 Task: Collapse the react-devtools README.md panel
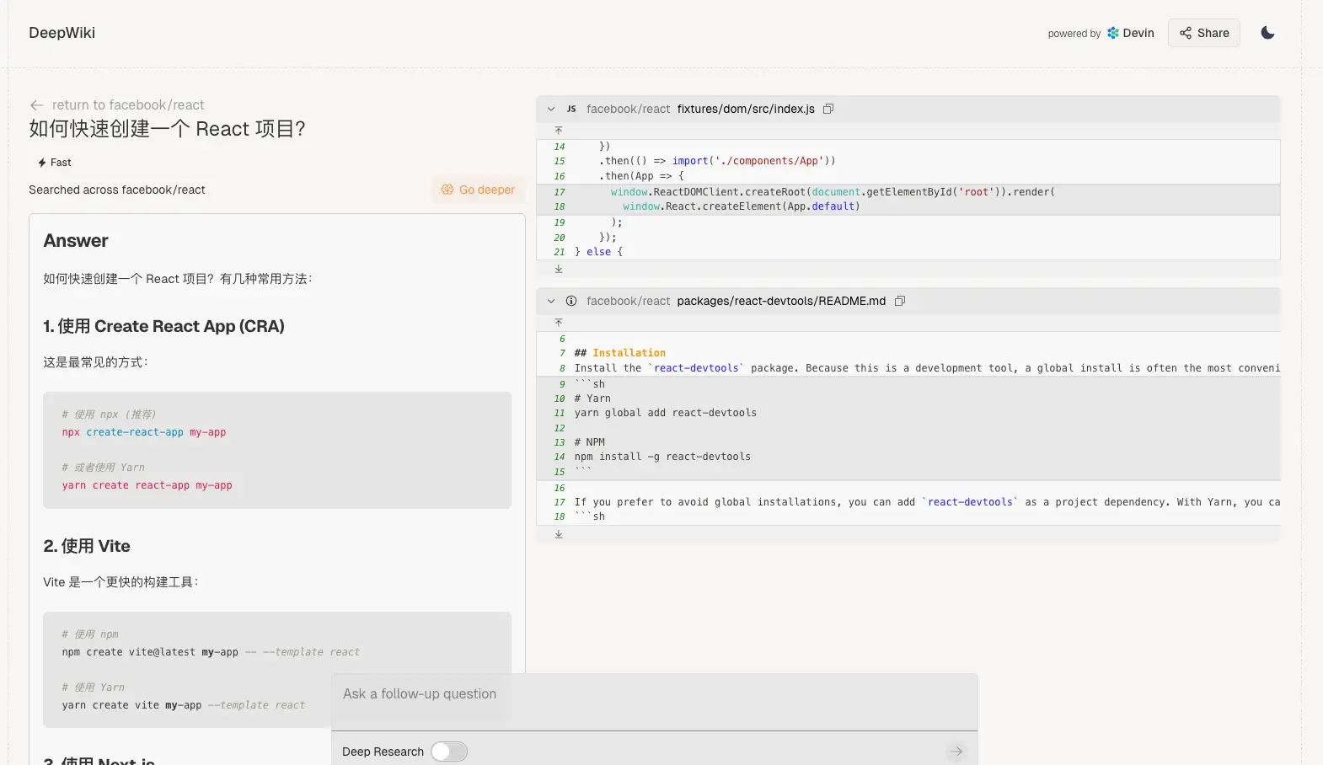(551, 301)
